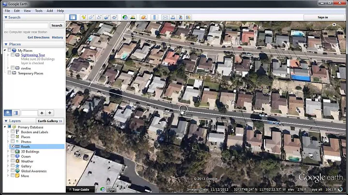Click the down arrow button in the Places panel

[50, 113]
